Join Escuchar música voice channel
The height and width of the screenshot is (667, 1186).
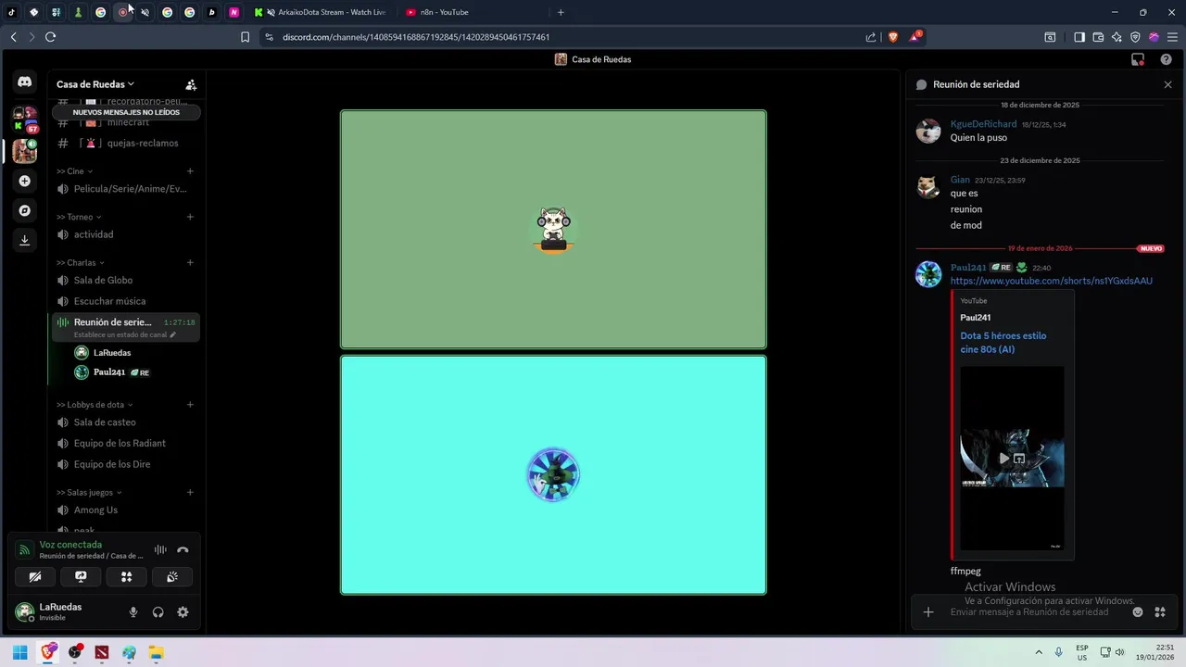[125, 301]
